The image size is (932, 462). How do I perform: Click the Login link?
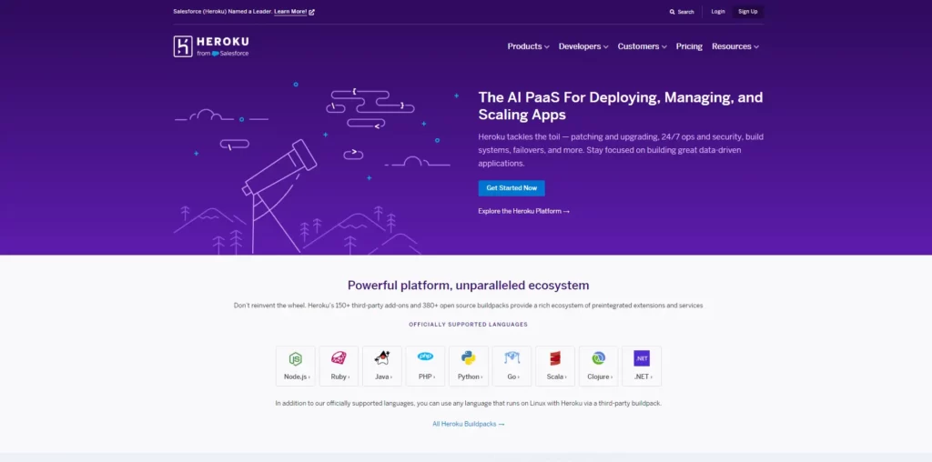coord(718,12)
